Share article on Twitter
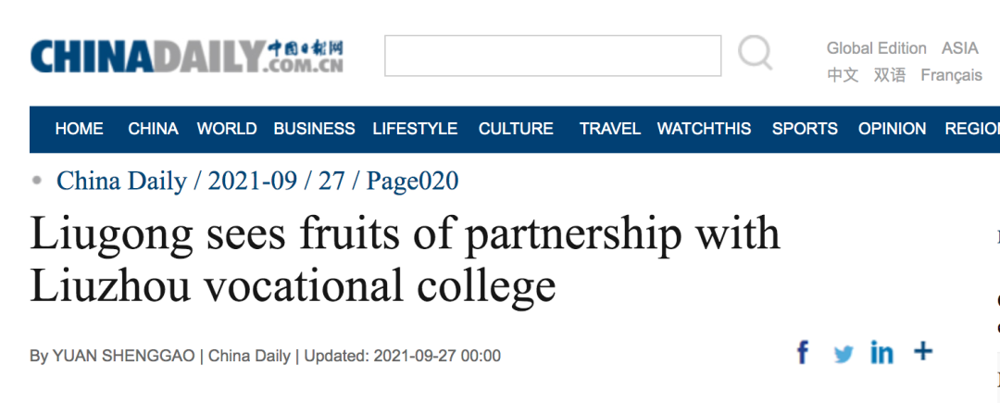1000x403 pixels. coord(843,353)
